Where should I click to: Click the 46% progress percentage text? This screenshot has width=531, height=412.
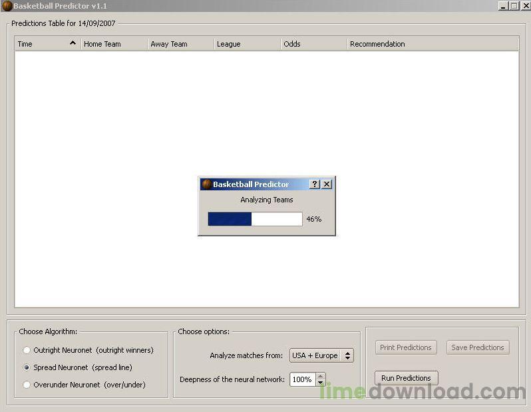tap(314, 219)
